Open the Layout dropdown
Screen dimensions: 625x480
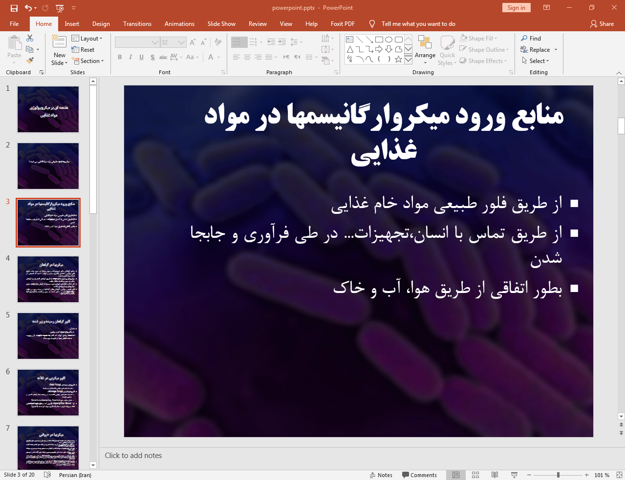(87, 38)
